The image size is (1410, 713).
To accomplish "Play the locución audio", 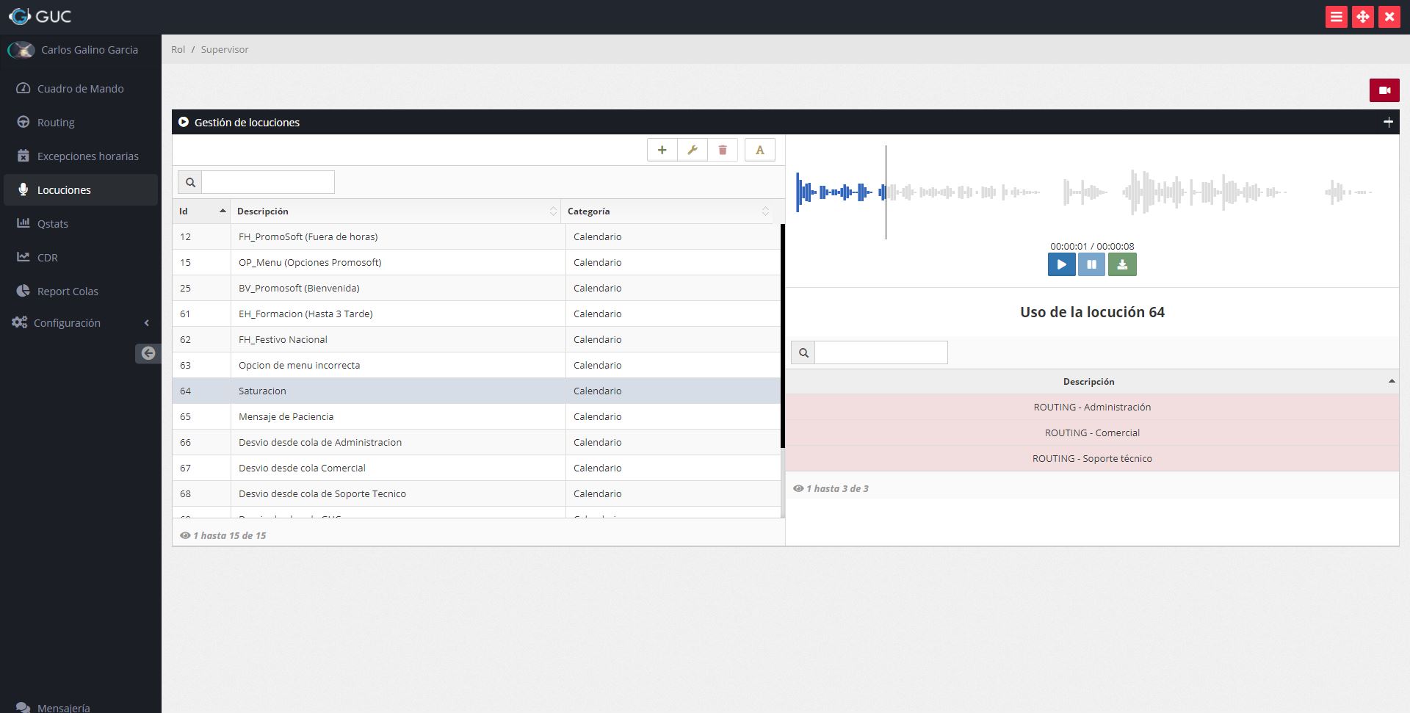I will point(1061,264).
